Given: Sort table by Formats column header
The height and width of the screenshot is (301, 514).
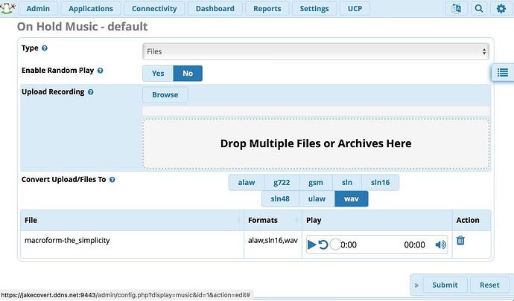Looking at the screenshot, I should point(273,220).
